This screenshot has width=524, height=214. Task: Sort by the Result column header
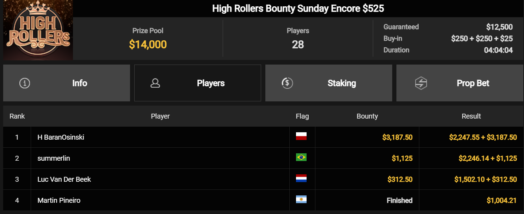click(471, 116)
